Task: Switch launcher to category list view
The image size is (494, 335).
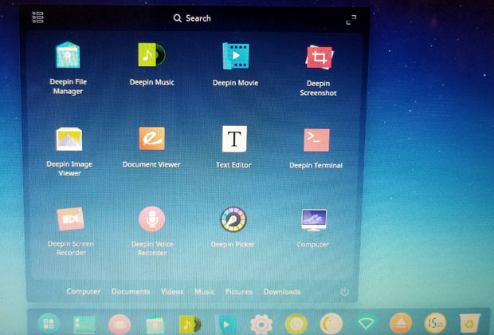Action: [37, 18]
